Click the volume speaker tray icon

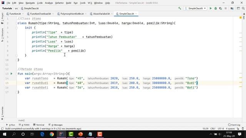[x=220, y=134]
